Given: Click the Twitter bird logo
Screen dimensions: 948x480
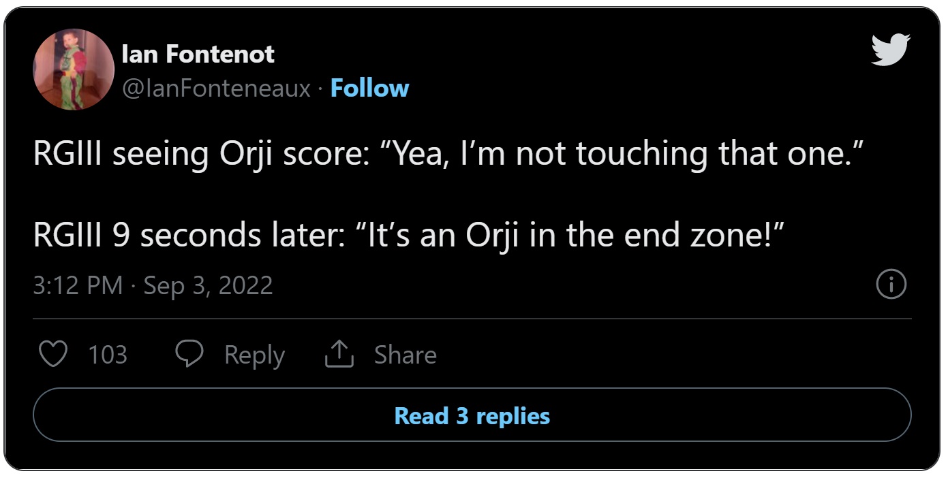Looking at the screenshot, I should [x=891, y=50].
